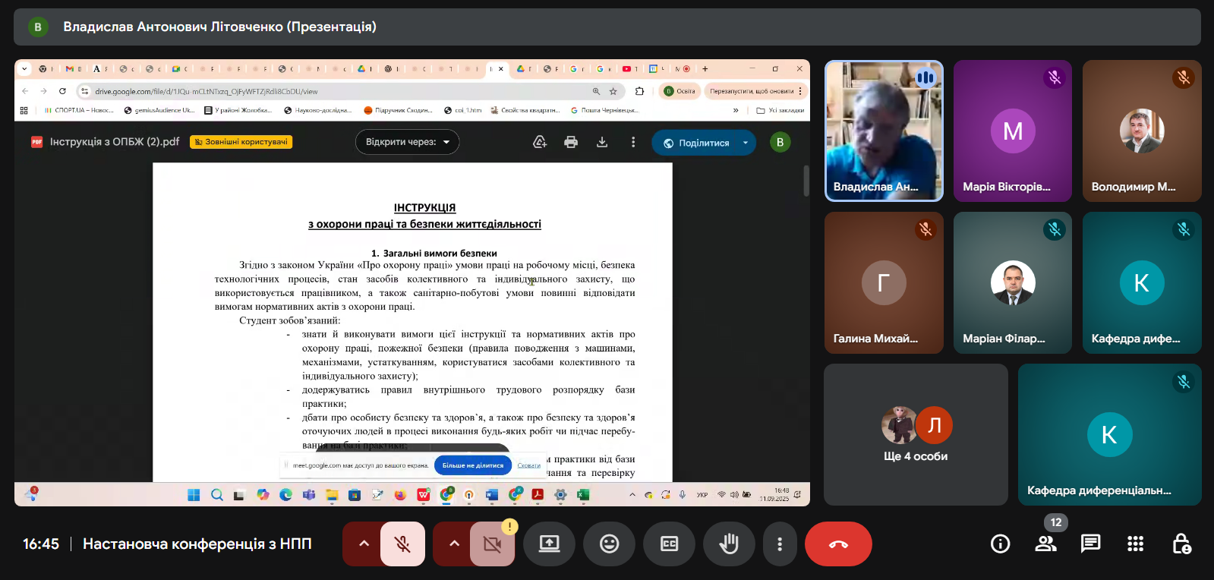Open 'Пошта Чернівецьк...' bookmark
Screen dimensions: 1214x580
pos(604,110)
